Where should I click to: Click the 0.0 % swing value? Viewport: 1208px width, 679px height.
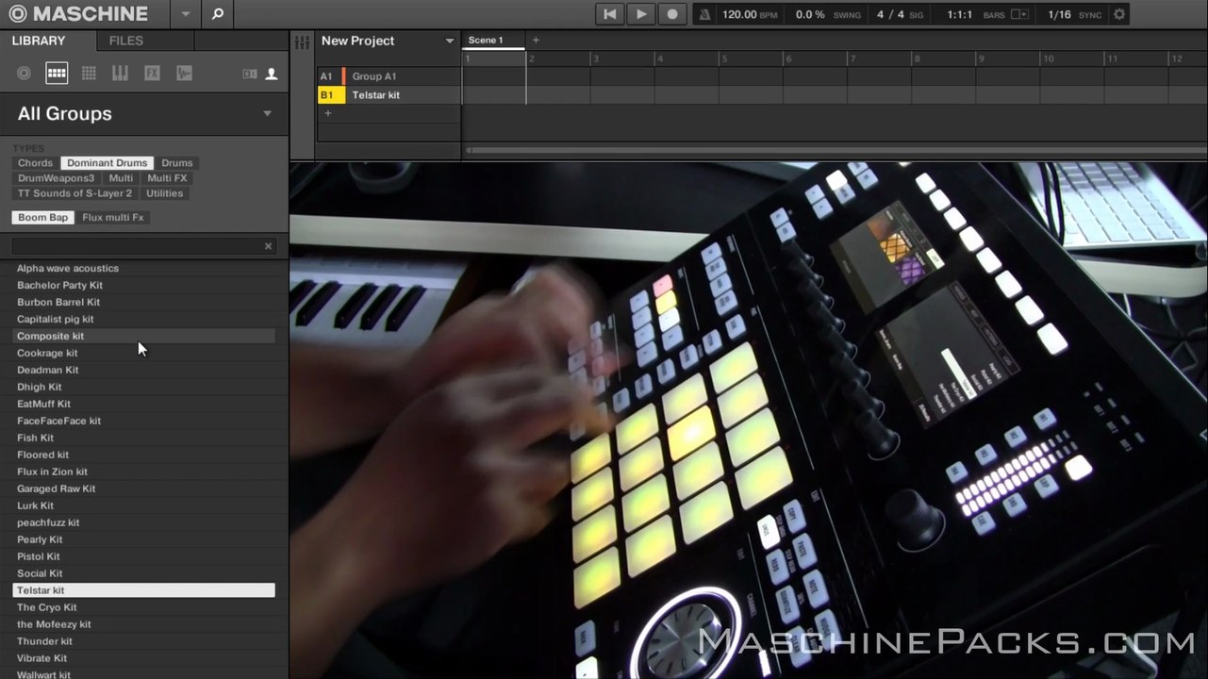(x=810, y=15)
